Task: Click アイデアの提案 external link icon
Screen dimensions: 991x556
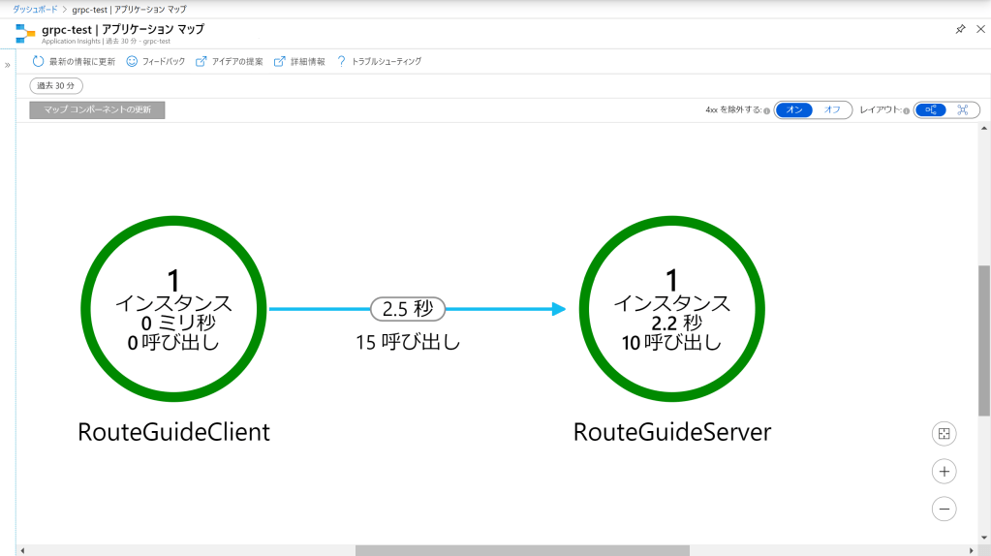Action: (201, 61)
